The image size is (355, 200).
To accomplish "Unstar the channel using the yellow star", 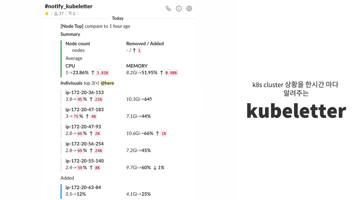I will click(47, 14).
